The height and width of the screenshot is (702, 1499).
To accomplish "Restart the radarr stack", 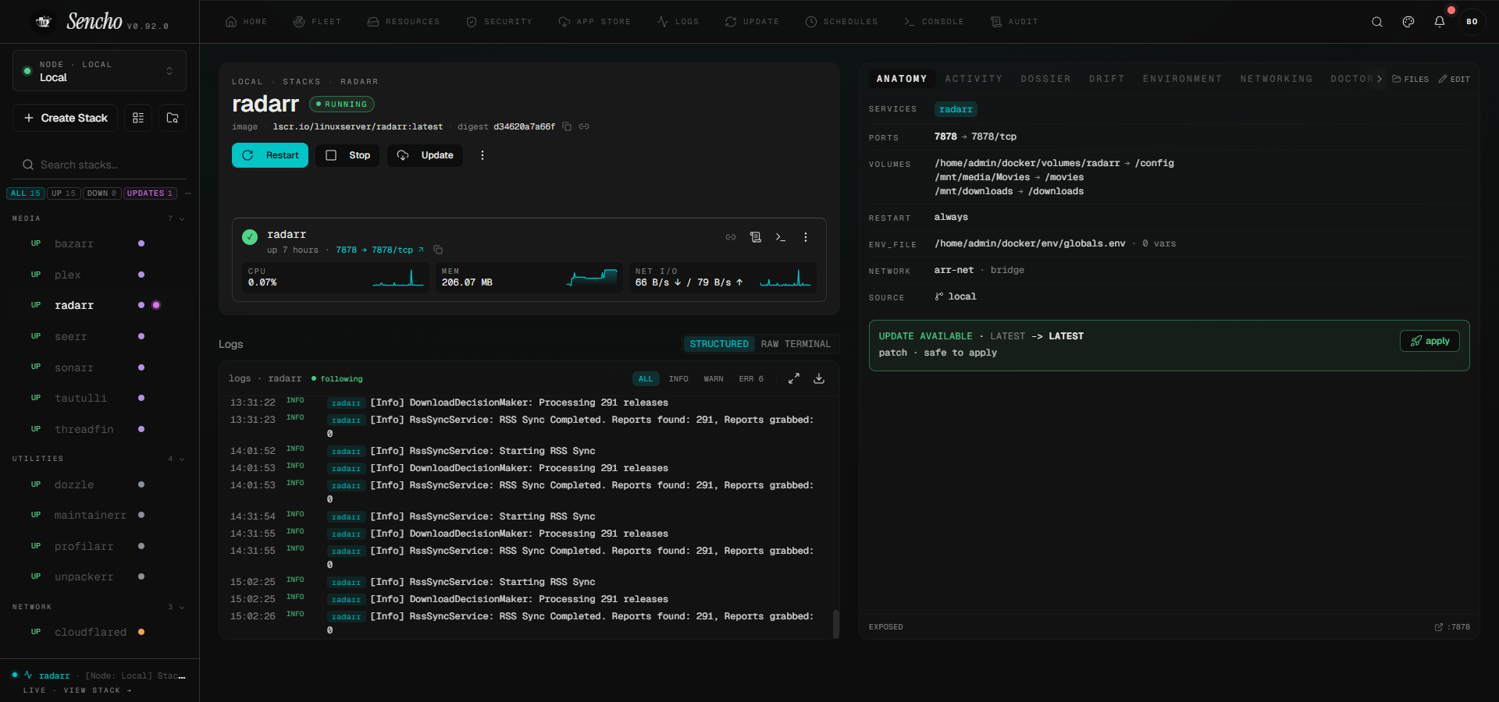I will coord(270,155).
